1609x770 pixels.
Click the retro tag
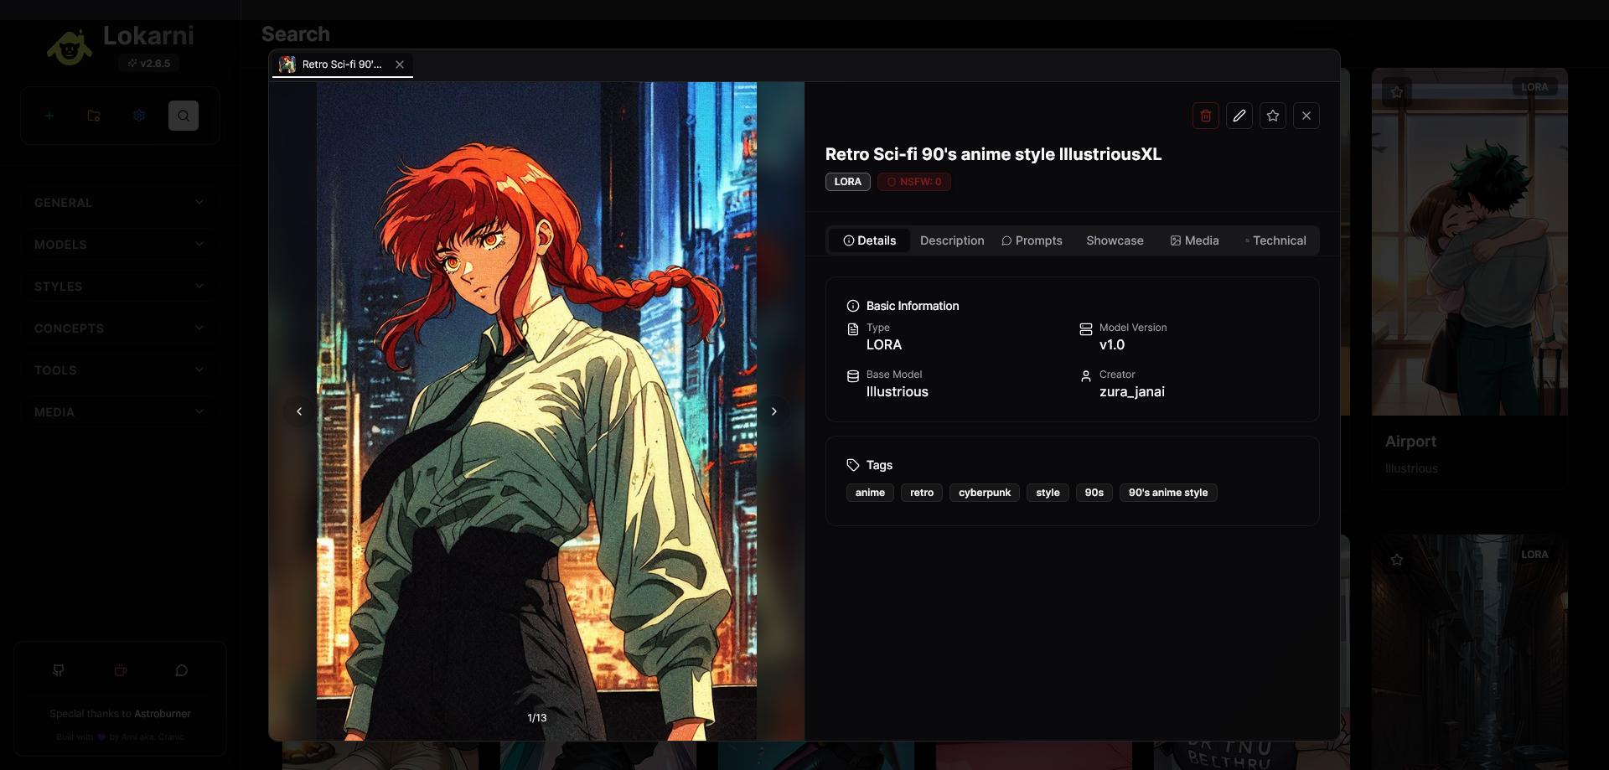(922, 493)
